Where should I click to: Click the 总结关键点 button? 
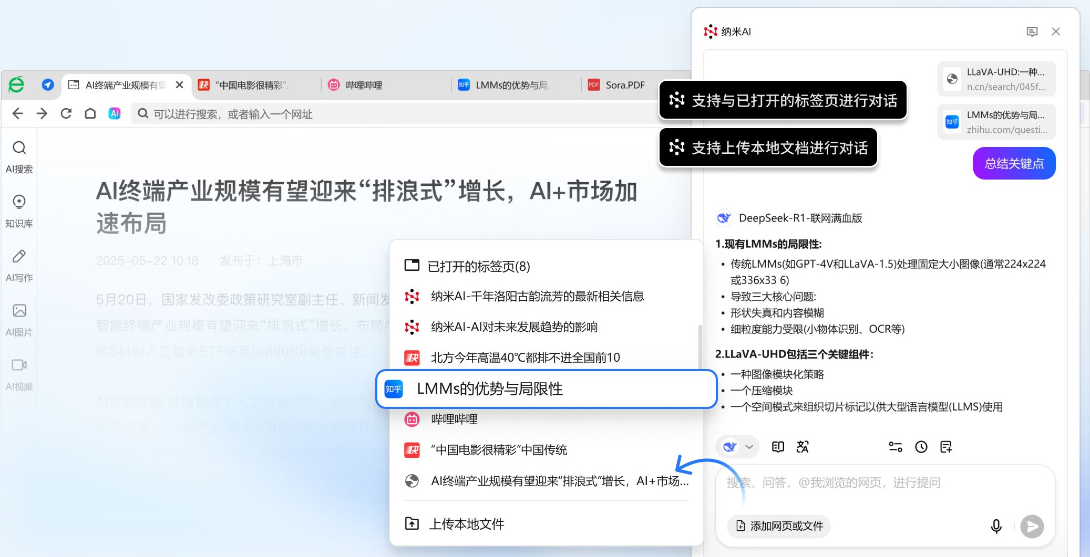(1013, 163)
